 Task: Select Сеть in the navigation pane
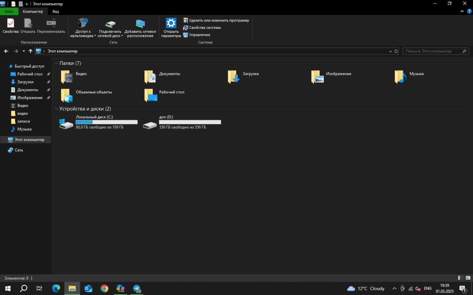tap(16, 150)
